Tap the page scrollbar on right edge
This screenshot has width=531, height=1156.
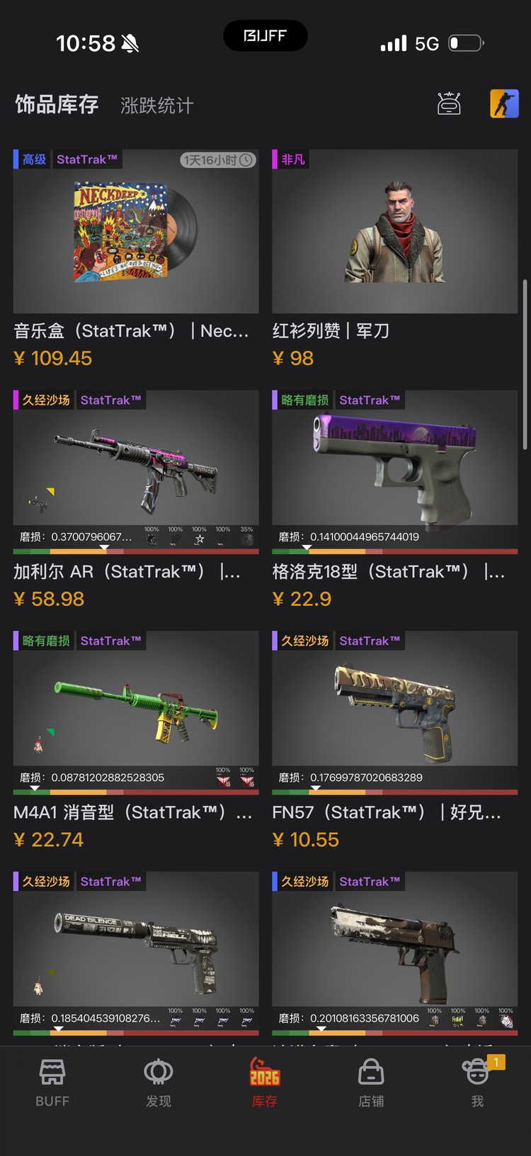[x=525, y=364]
